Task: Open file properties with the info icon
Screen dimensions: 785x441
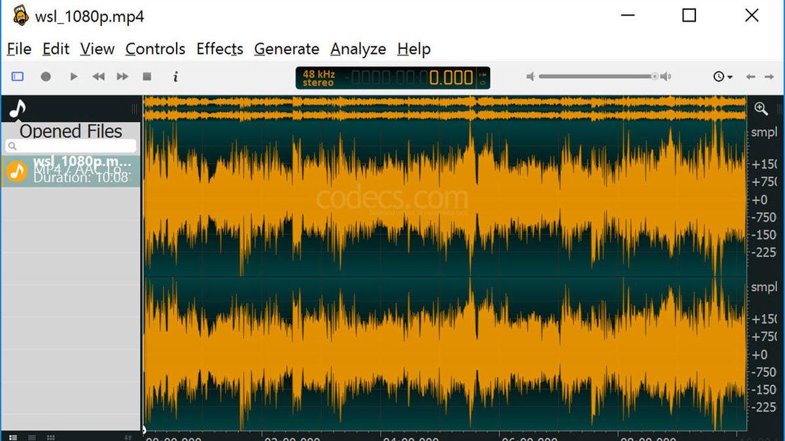Action: [175, 76]
